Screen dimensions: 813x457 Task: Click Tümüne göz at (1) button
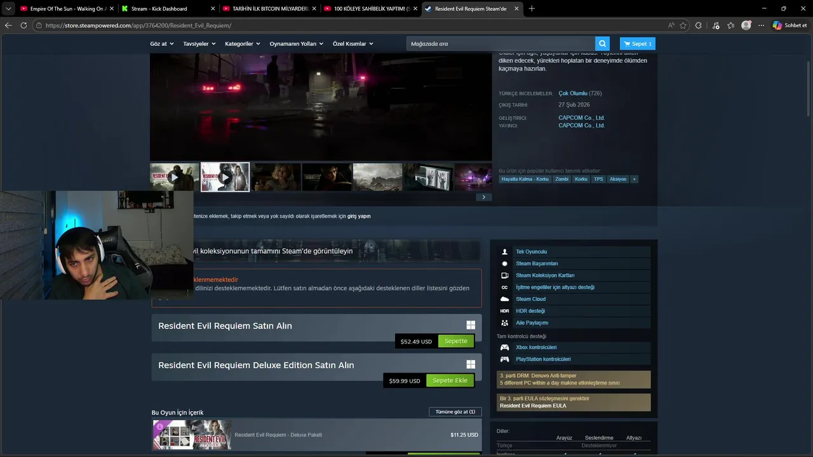[x=455, y=412]
